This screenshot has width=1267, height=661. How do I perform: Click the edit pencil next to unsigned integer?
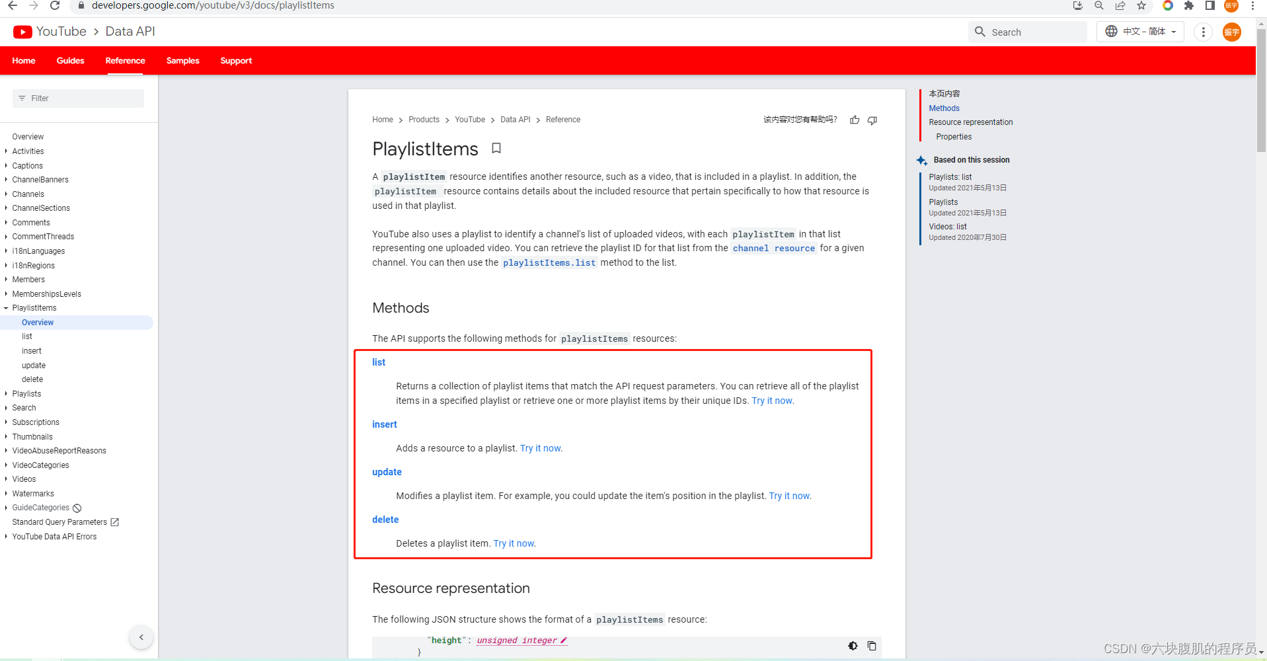(564, 641)
